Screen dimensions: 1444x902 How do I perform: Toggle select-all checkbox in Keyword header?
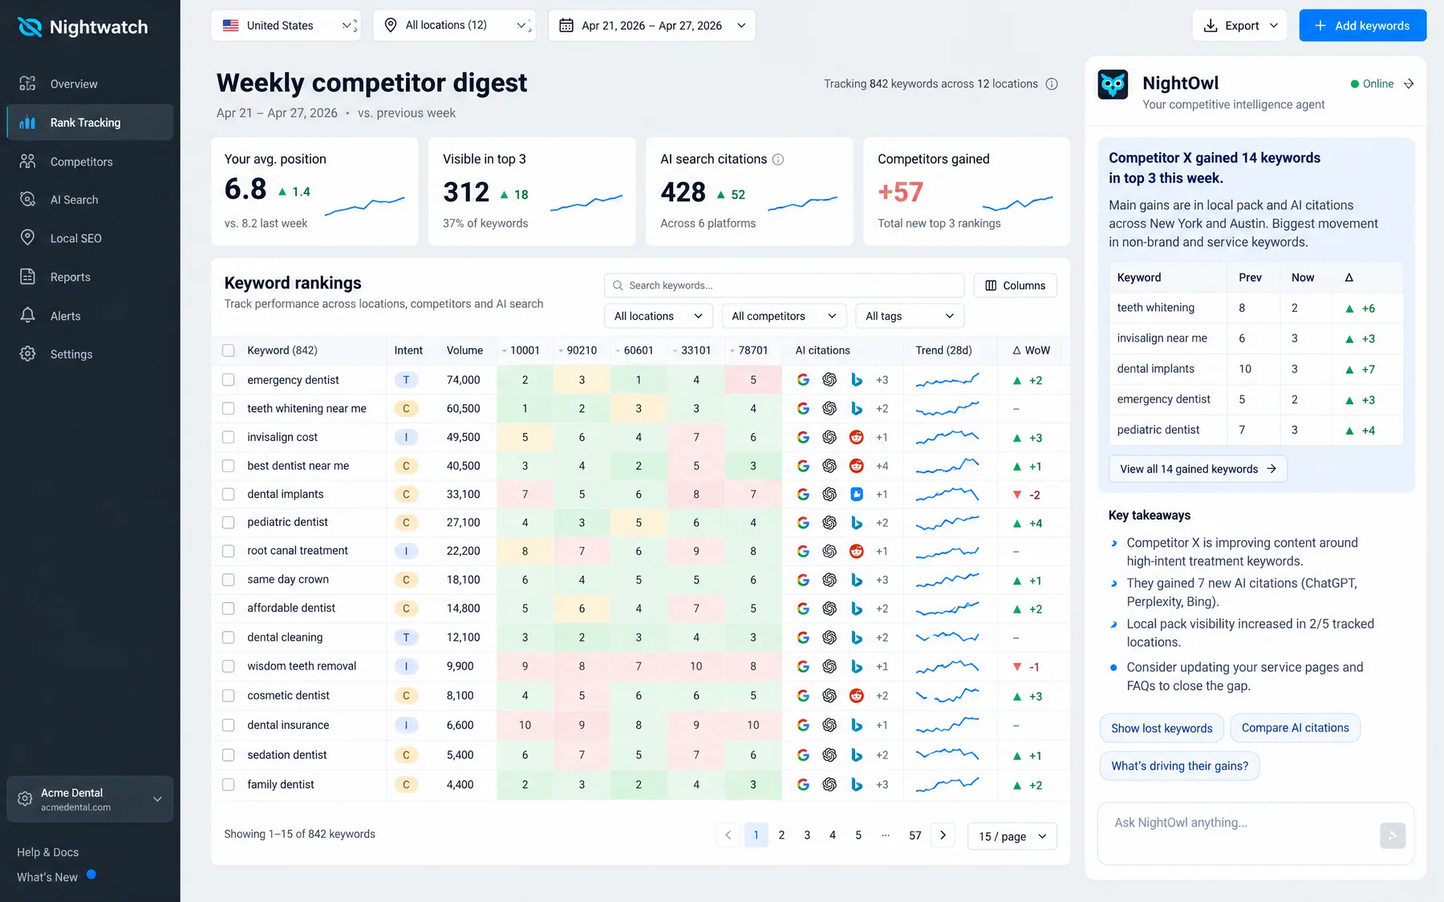pos(229,350)
